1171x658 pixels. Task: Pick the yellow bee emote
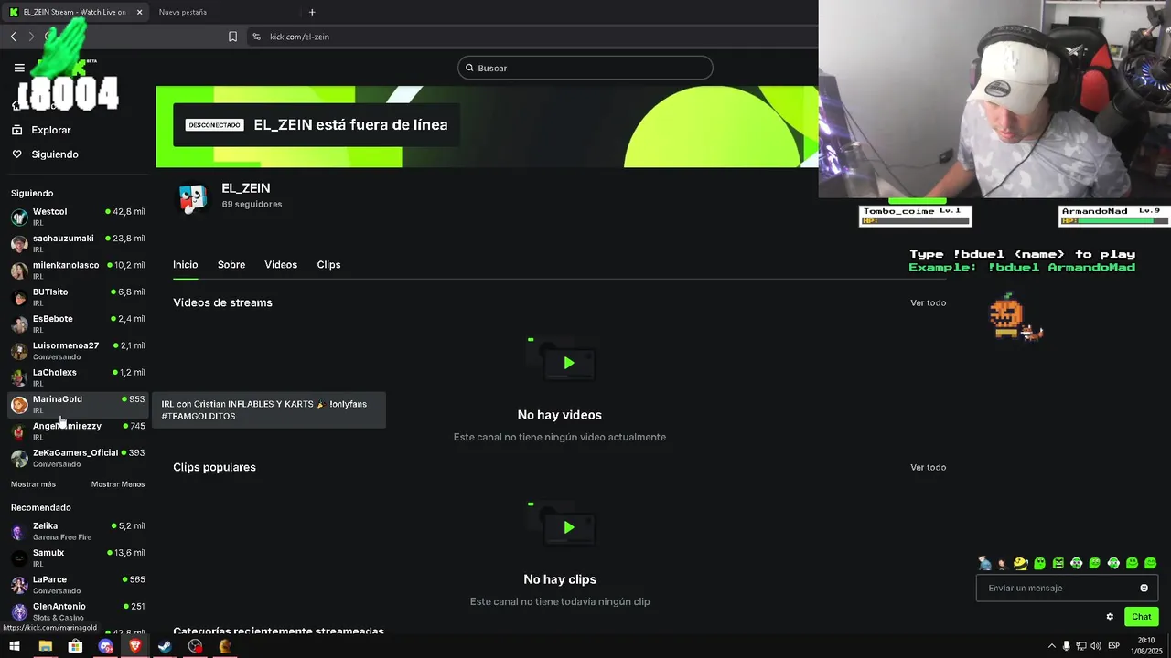click(x=1021, y=563)
